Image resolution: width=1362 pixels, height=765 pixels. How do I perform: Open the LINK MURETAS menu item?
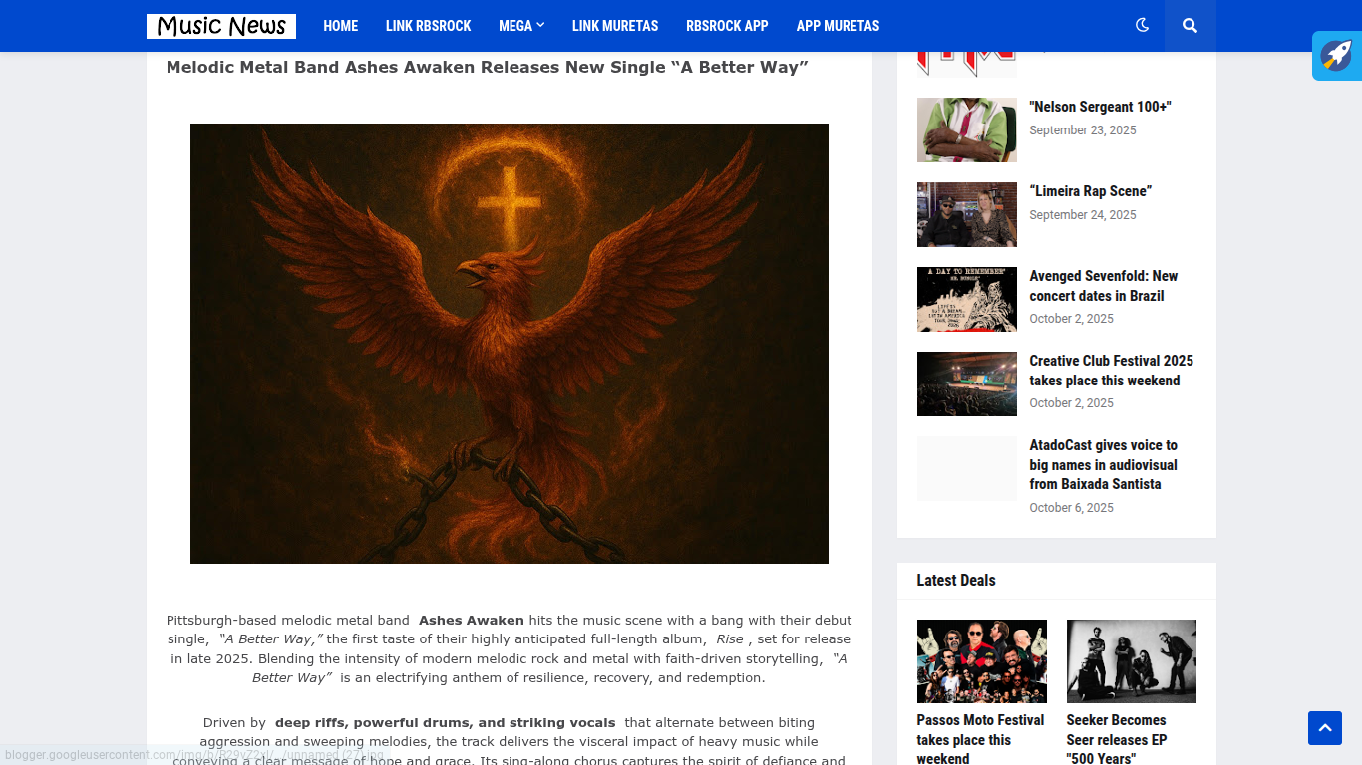615,26
